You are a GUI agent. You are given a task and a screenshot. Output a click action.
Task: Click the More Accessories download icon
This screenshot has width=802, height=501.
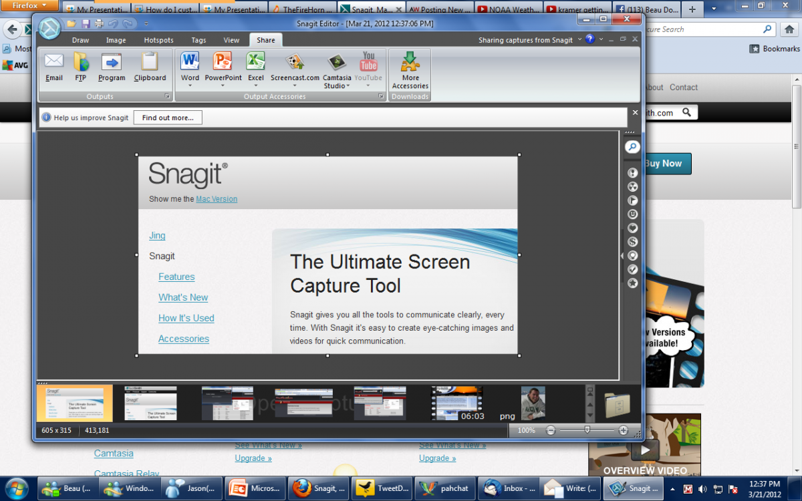tap(410, 71)
